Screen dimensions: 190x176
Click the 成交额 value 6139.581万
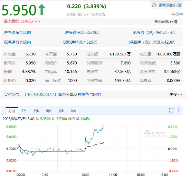(120, 54)
